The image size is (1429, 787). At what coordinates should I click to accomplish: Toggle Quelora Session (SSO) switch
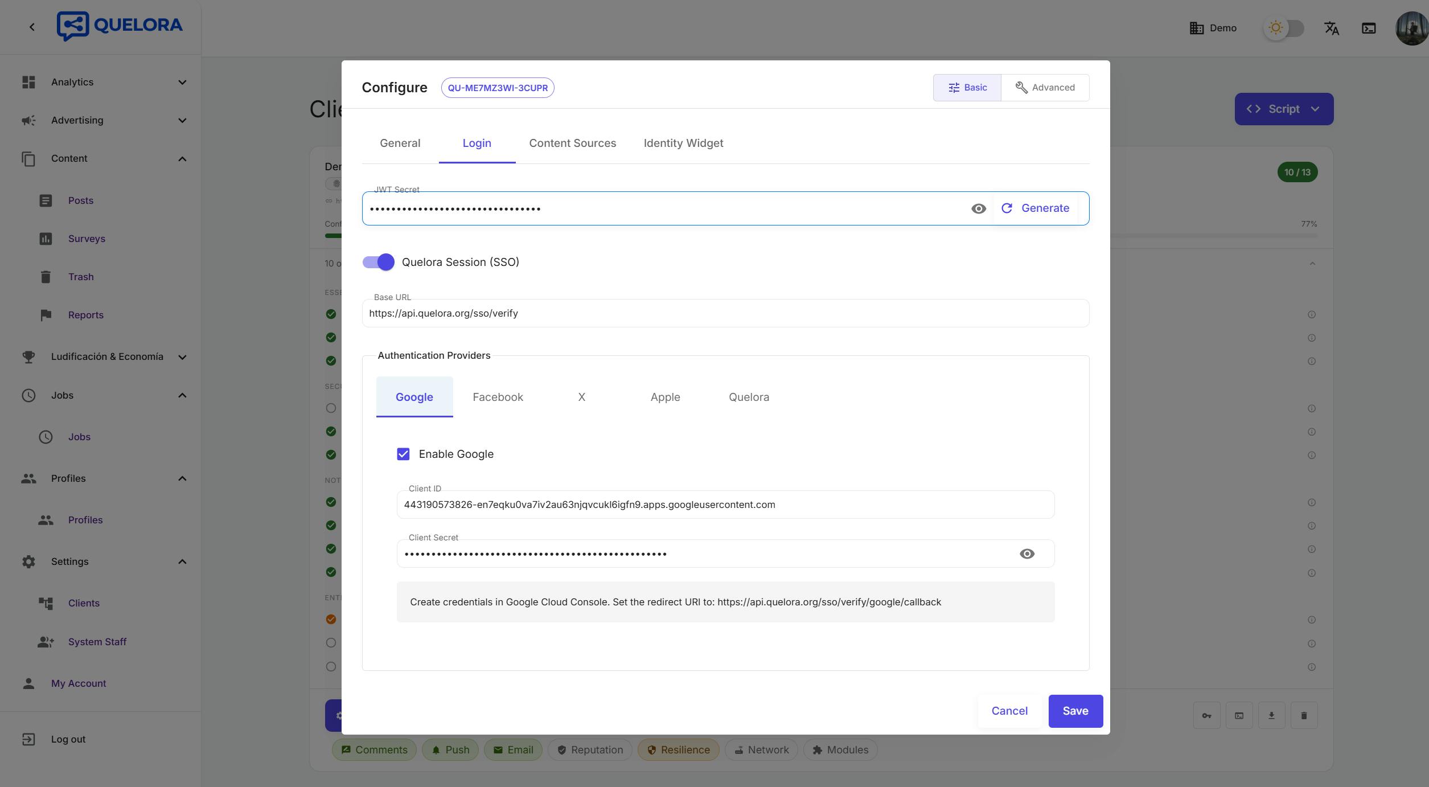coord(379,262)
